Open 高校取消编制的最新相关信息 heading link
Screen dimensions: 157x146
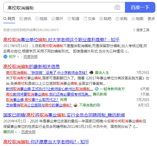pos(32,66)
